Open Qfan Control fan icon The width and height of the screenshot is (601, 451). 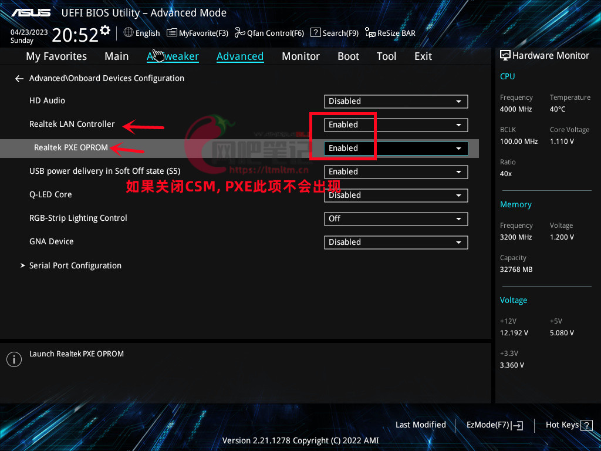pos(239,33)
